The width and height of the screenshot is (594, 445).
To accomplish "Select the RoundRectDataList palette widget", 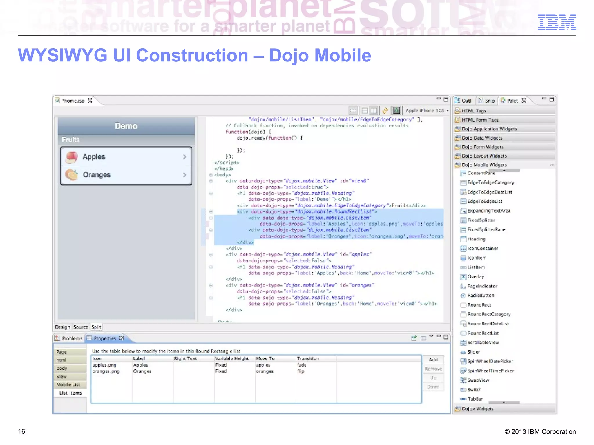I will coord(485,324).
